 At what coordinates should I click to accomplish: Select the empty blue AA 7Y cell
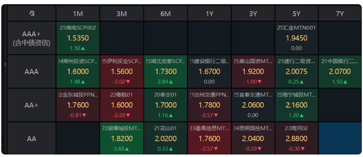click(340, 138)
